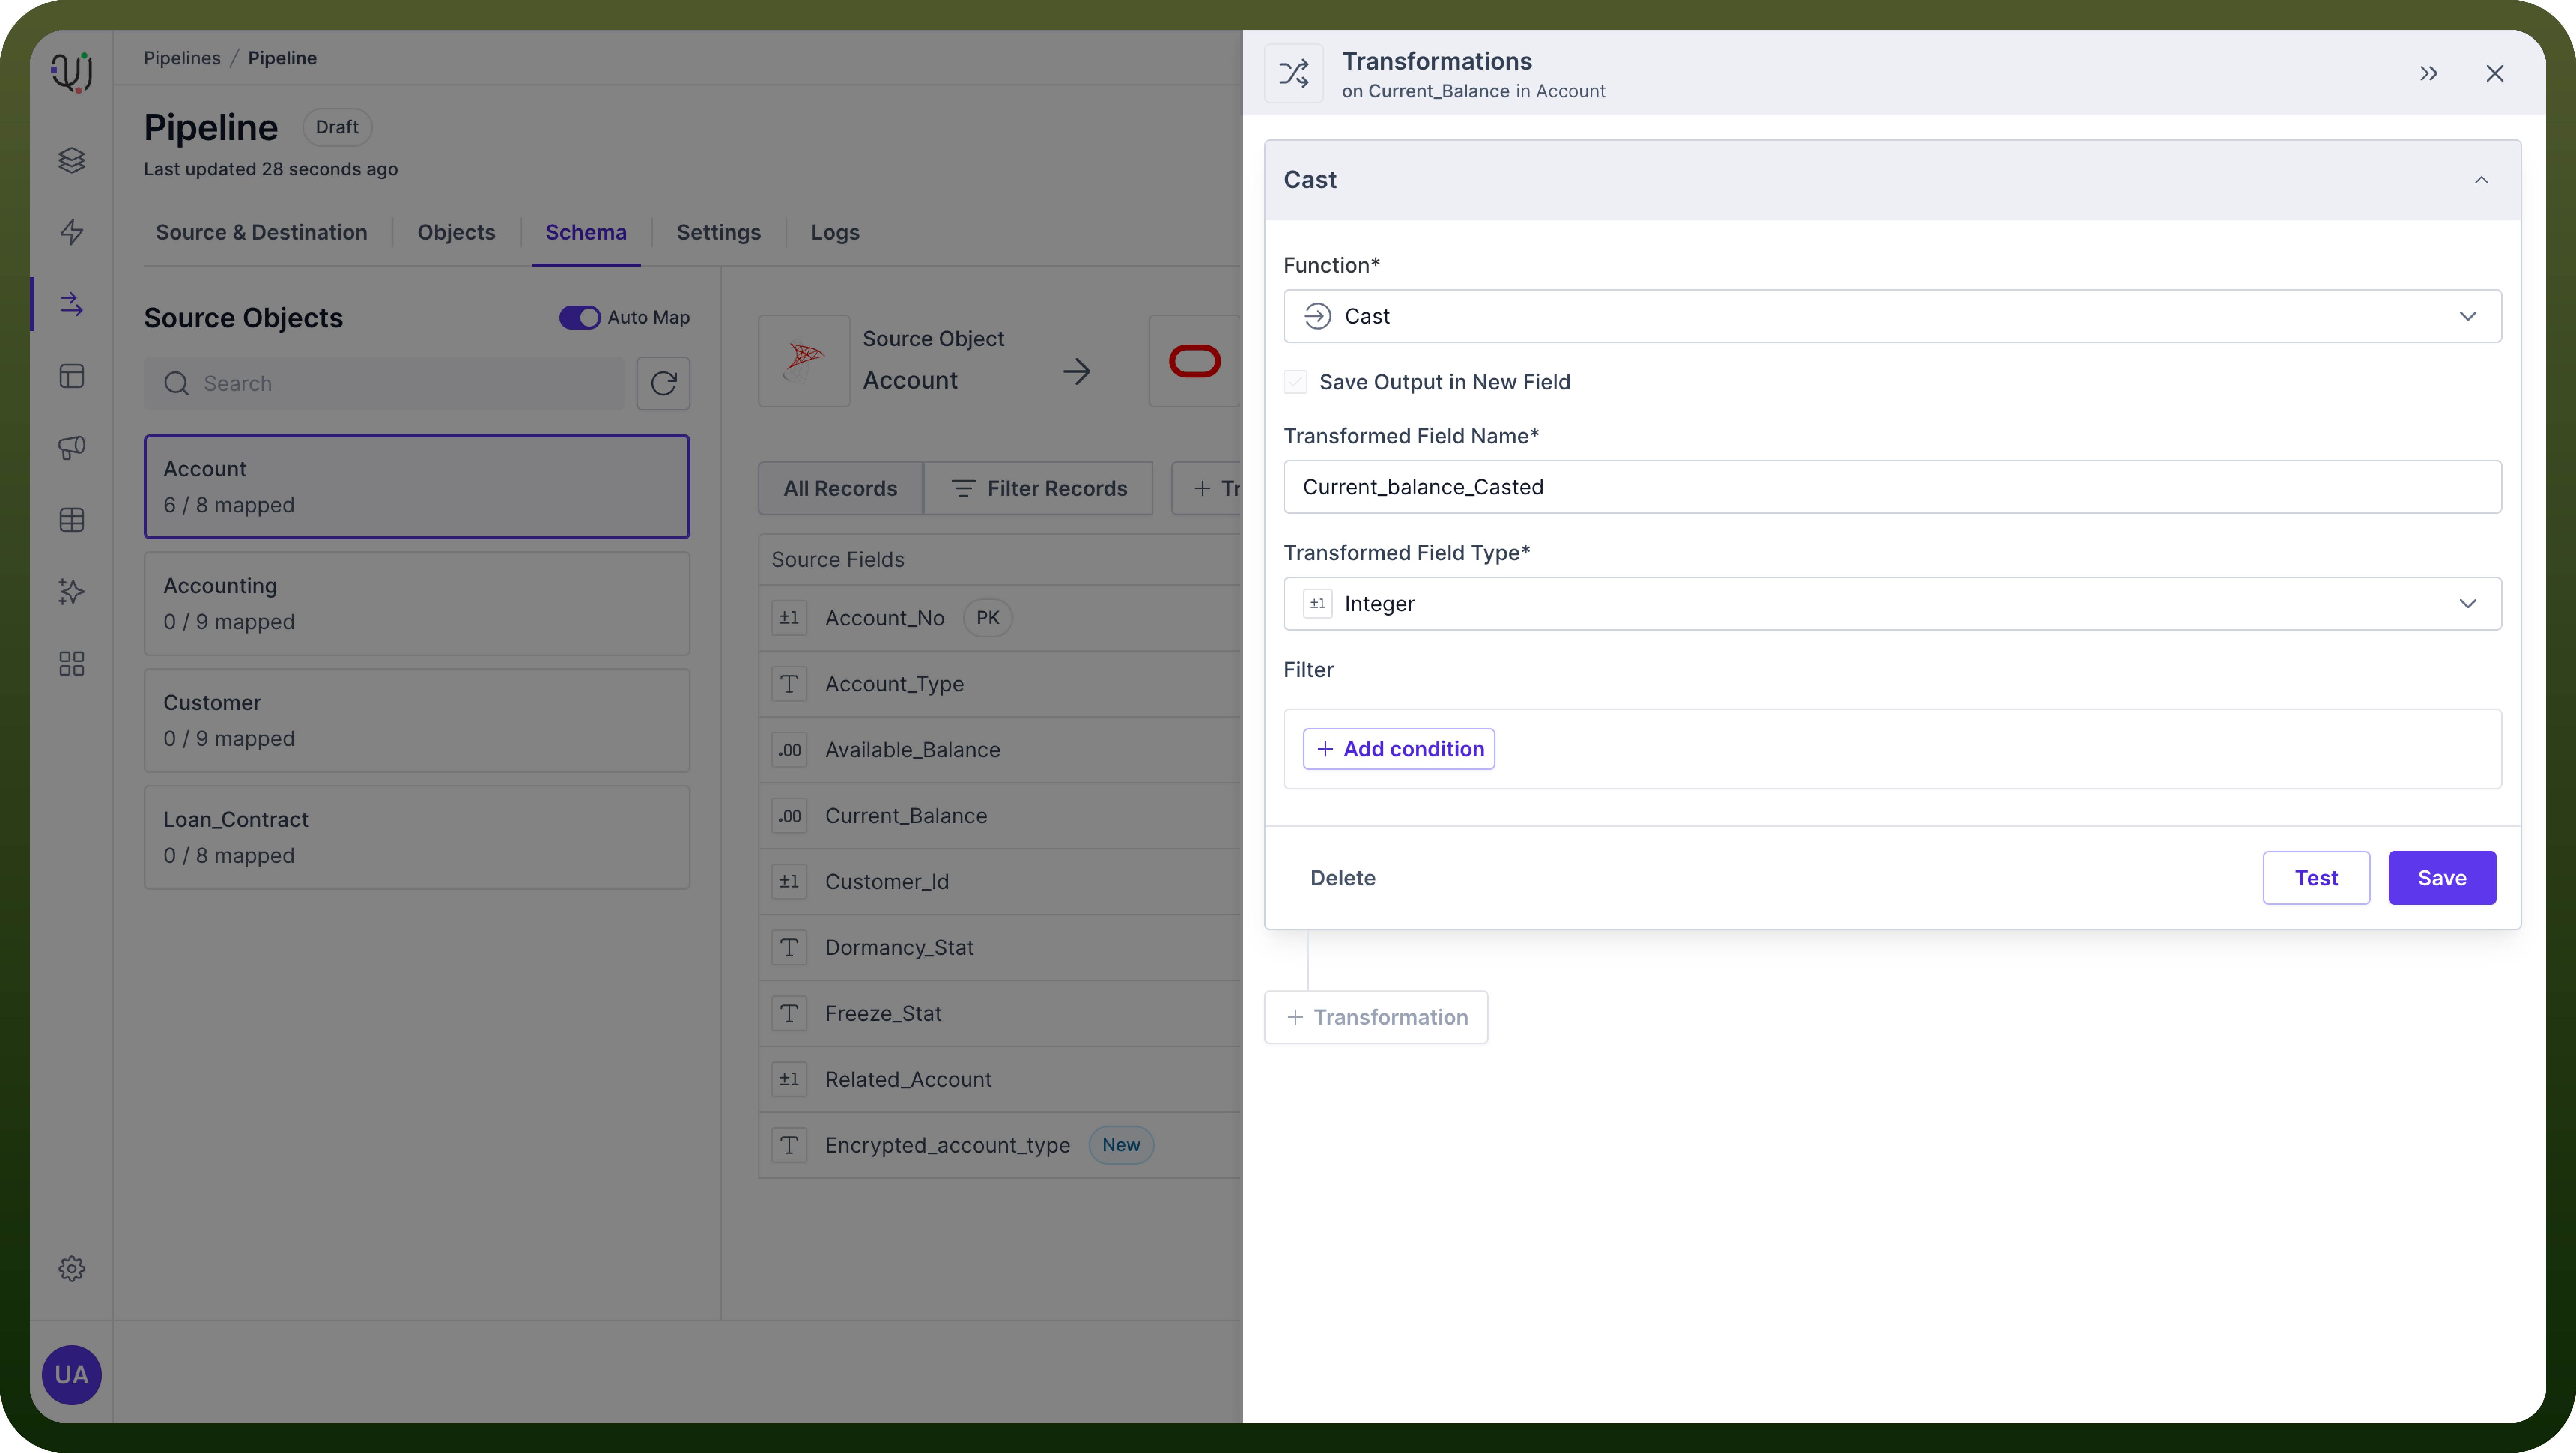The width and height of the screenshot is (2576, 1453).
Task: Open the layers icon in left sidebar
Action: [71, 160]
